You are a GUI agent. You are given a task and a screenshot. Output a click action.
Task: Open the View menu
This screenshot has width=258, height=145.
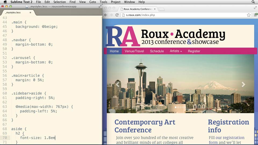(x=82, y=2)
